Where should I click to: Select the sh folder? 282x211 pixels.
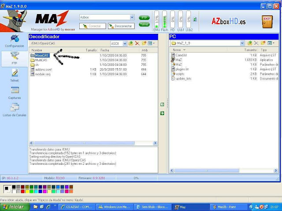coord(34,65)
